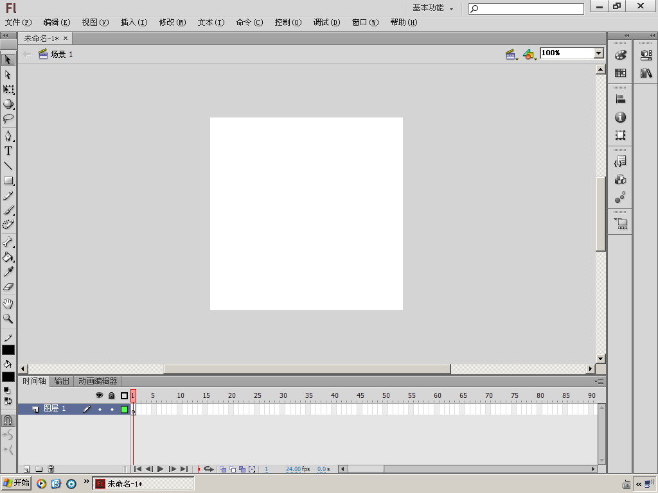Open the Info panel icon
Image resolution: width=658 pixels, height=493 pixels.
620,117
